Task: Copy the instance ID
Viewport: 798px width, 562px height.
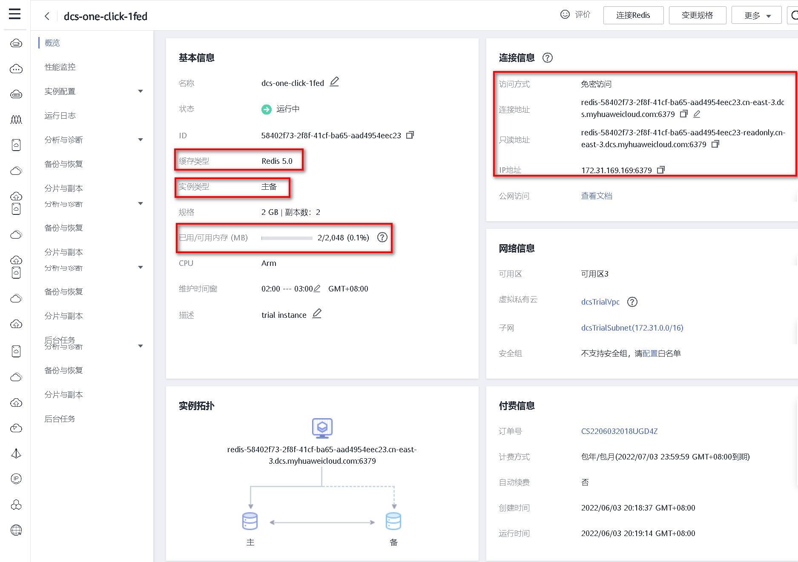Action: pos(410,135)
